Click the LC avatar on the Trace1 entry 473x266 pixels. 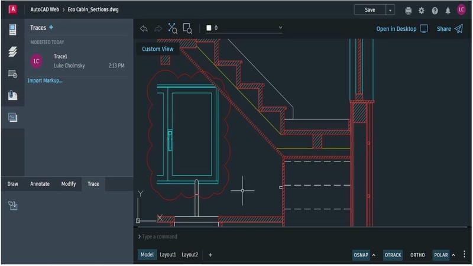pyautogui.click(x=36, y=61)
